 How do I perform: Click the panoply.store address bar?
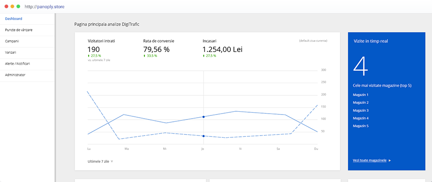44,6
